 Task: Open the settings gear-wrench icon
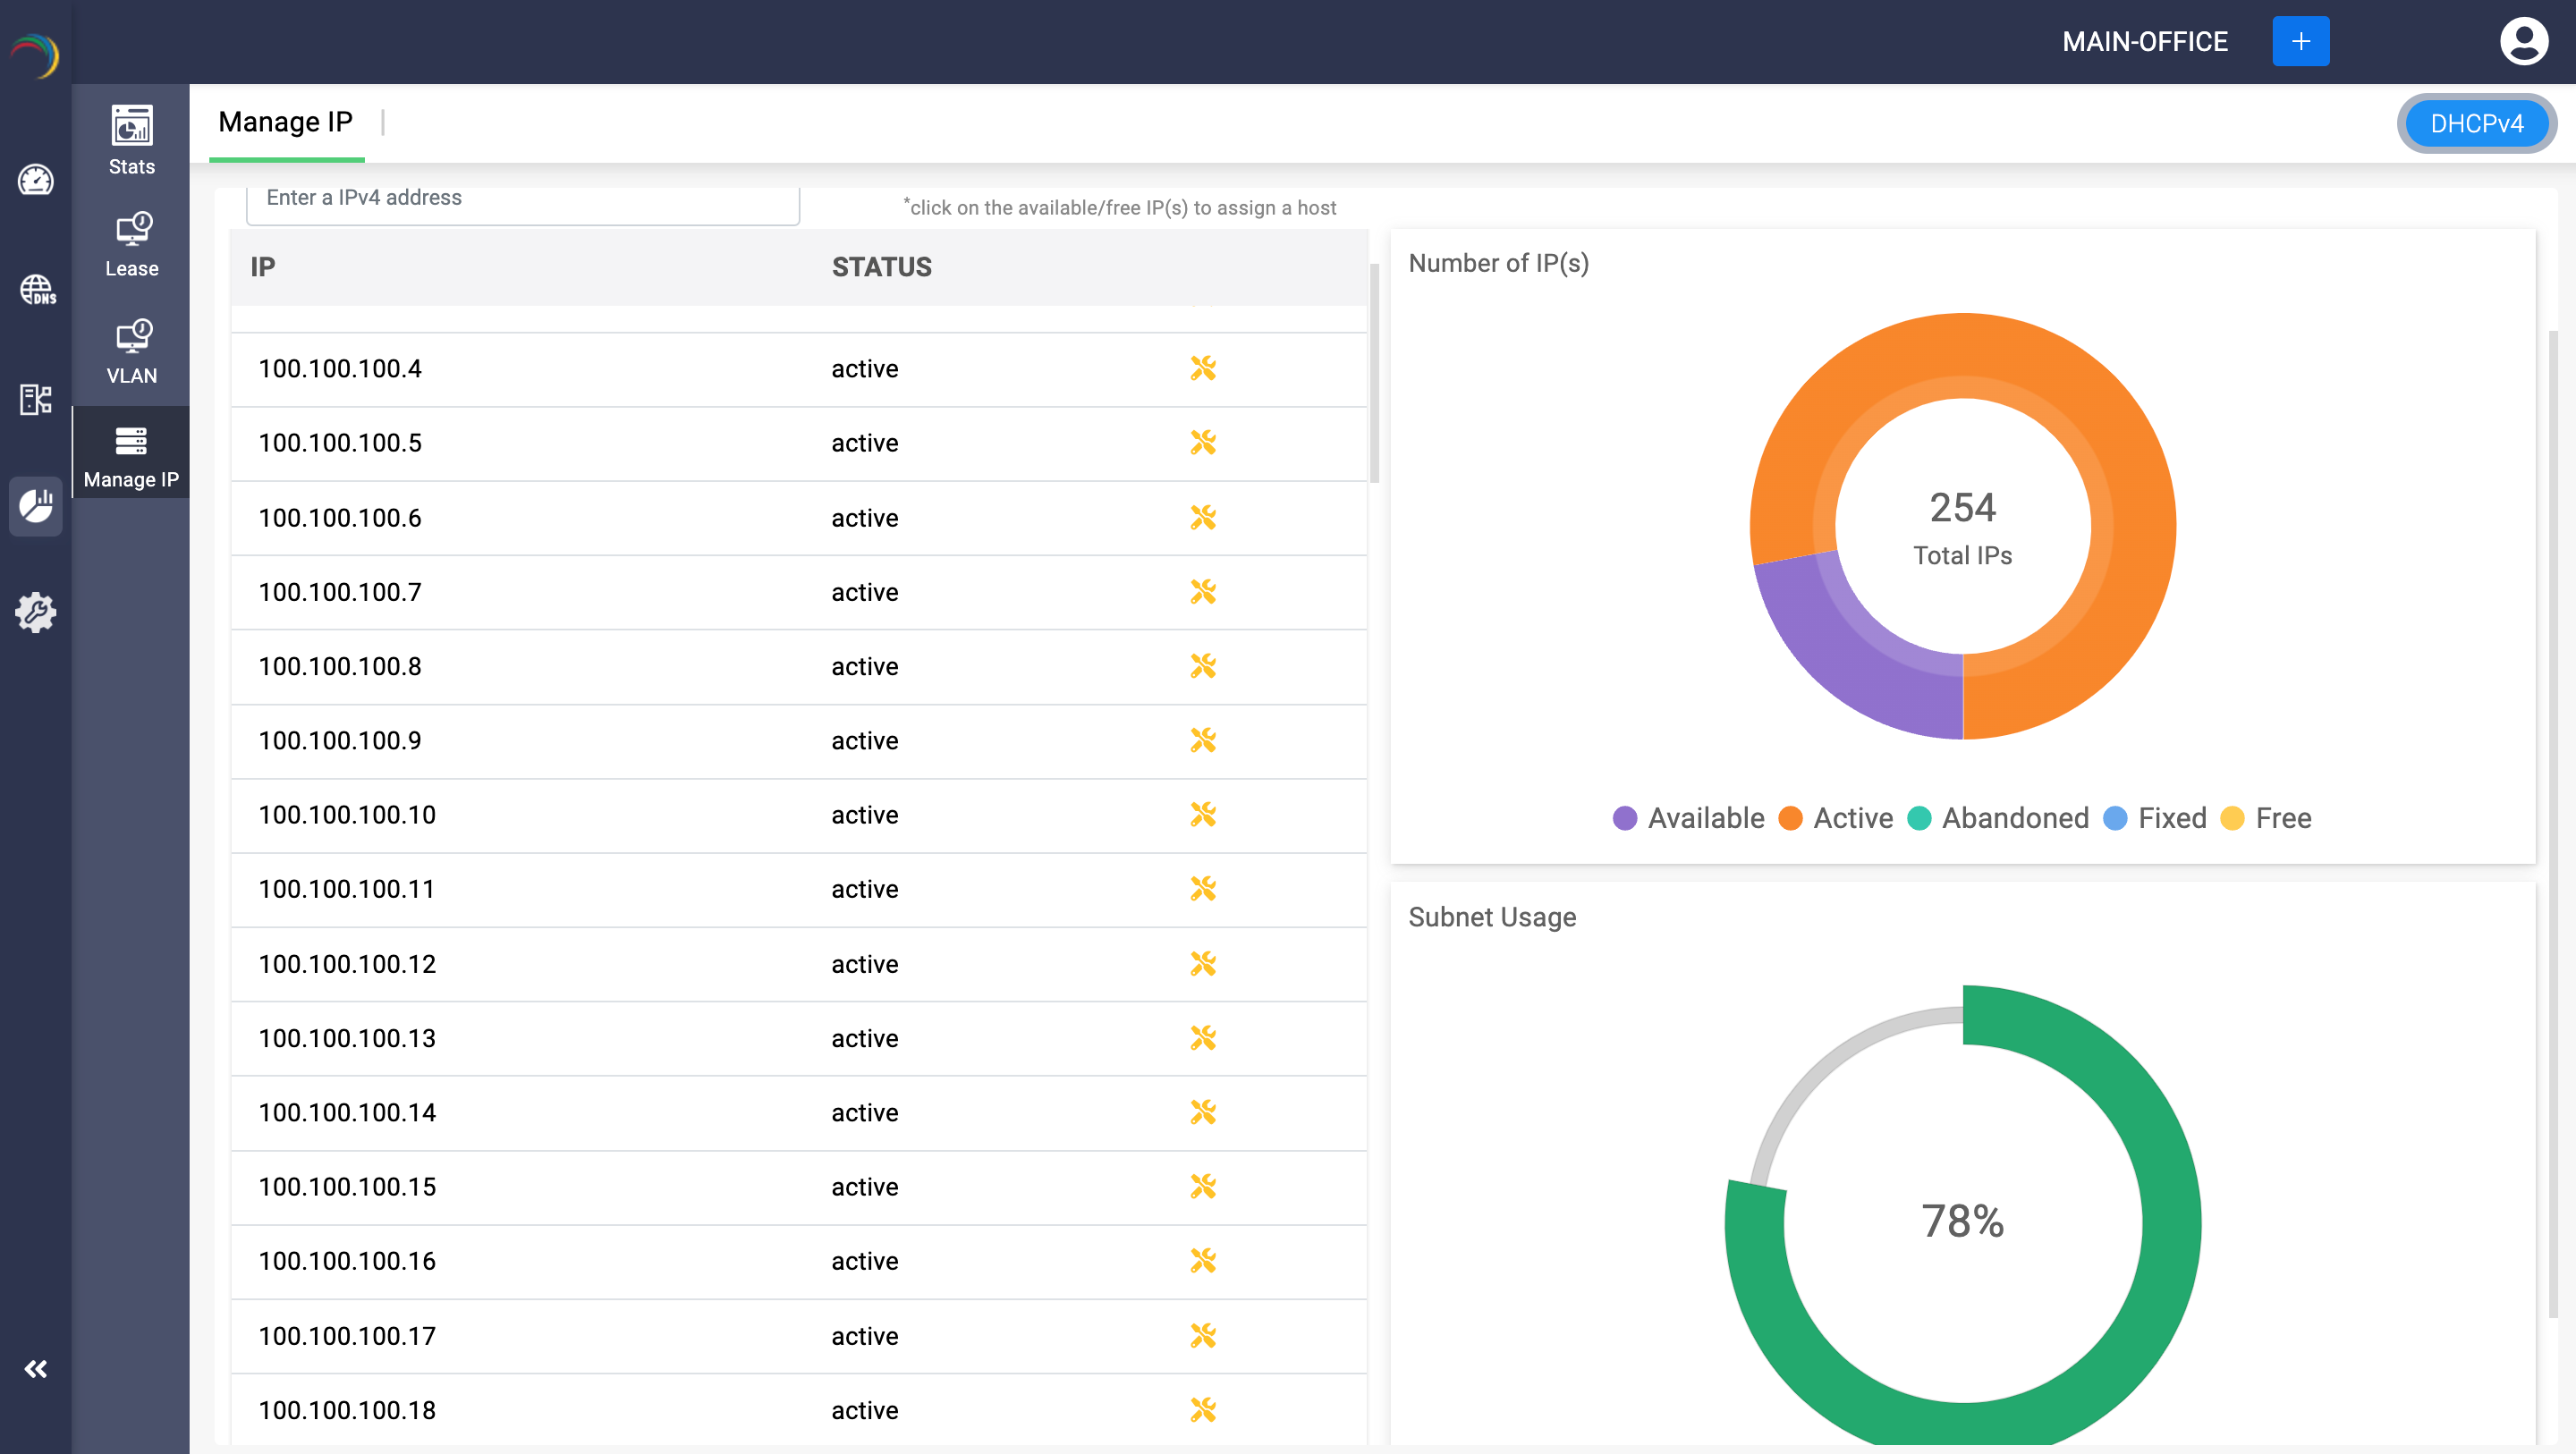36,612
